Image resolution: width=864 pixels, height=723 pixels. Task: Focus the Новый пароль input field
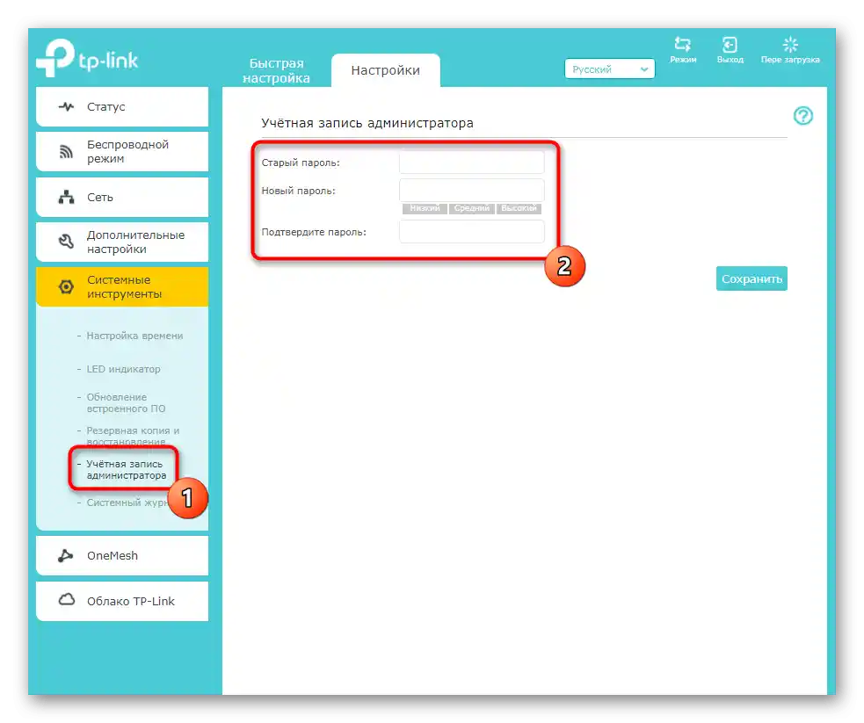[472, 190]
